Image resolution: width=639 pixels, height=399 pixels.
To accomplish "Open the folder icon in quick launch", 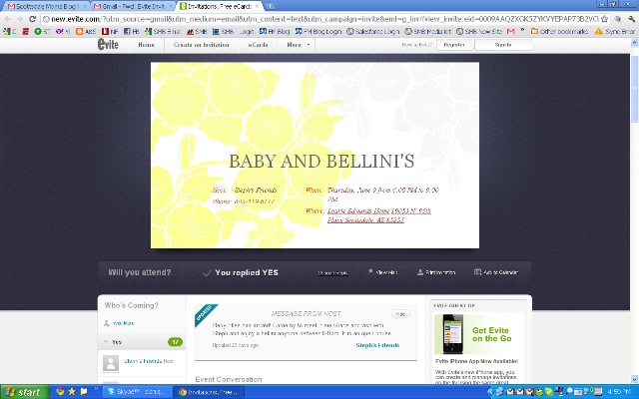I will pos(84,392).
